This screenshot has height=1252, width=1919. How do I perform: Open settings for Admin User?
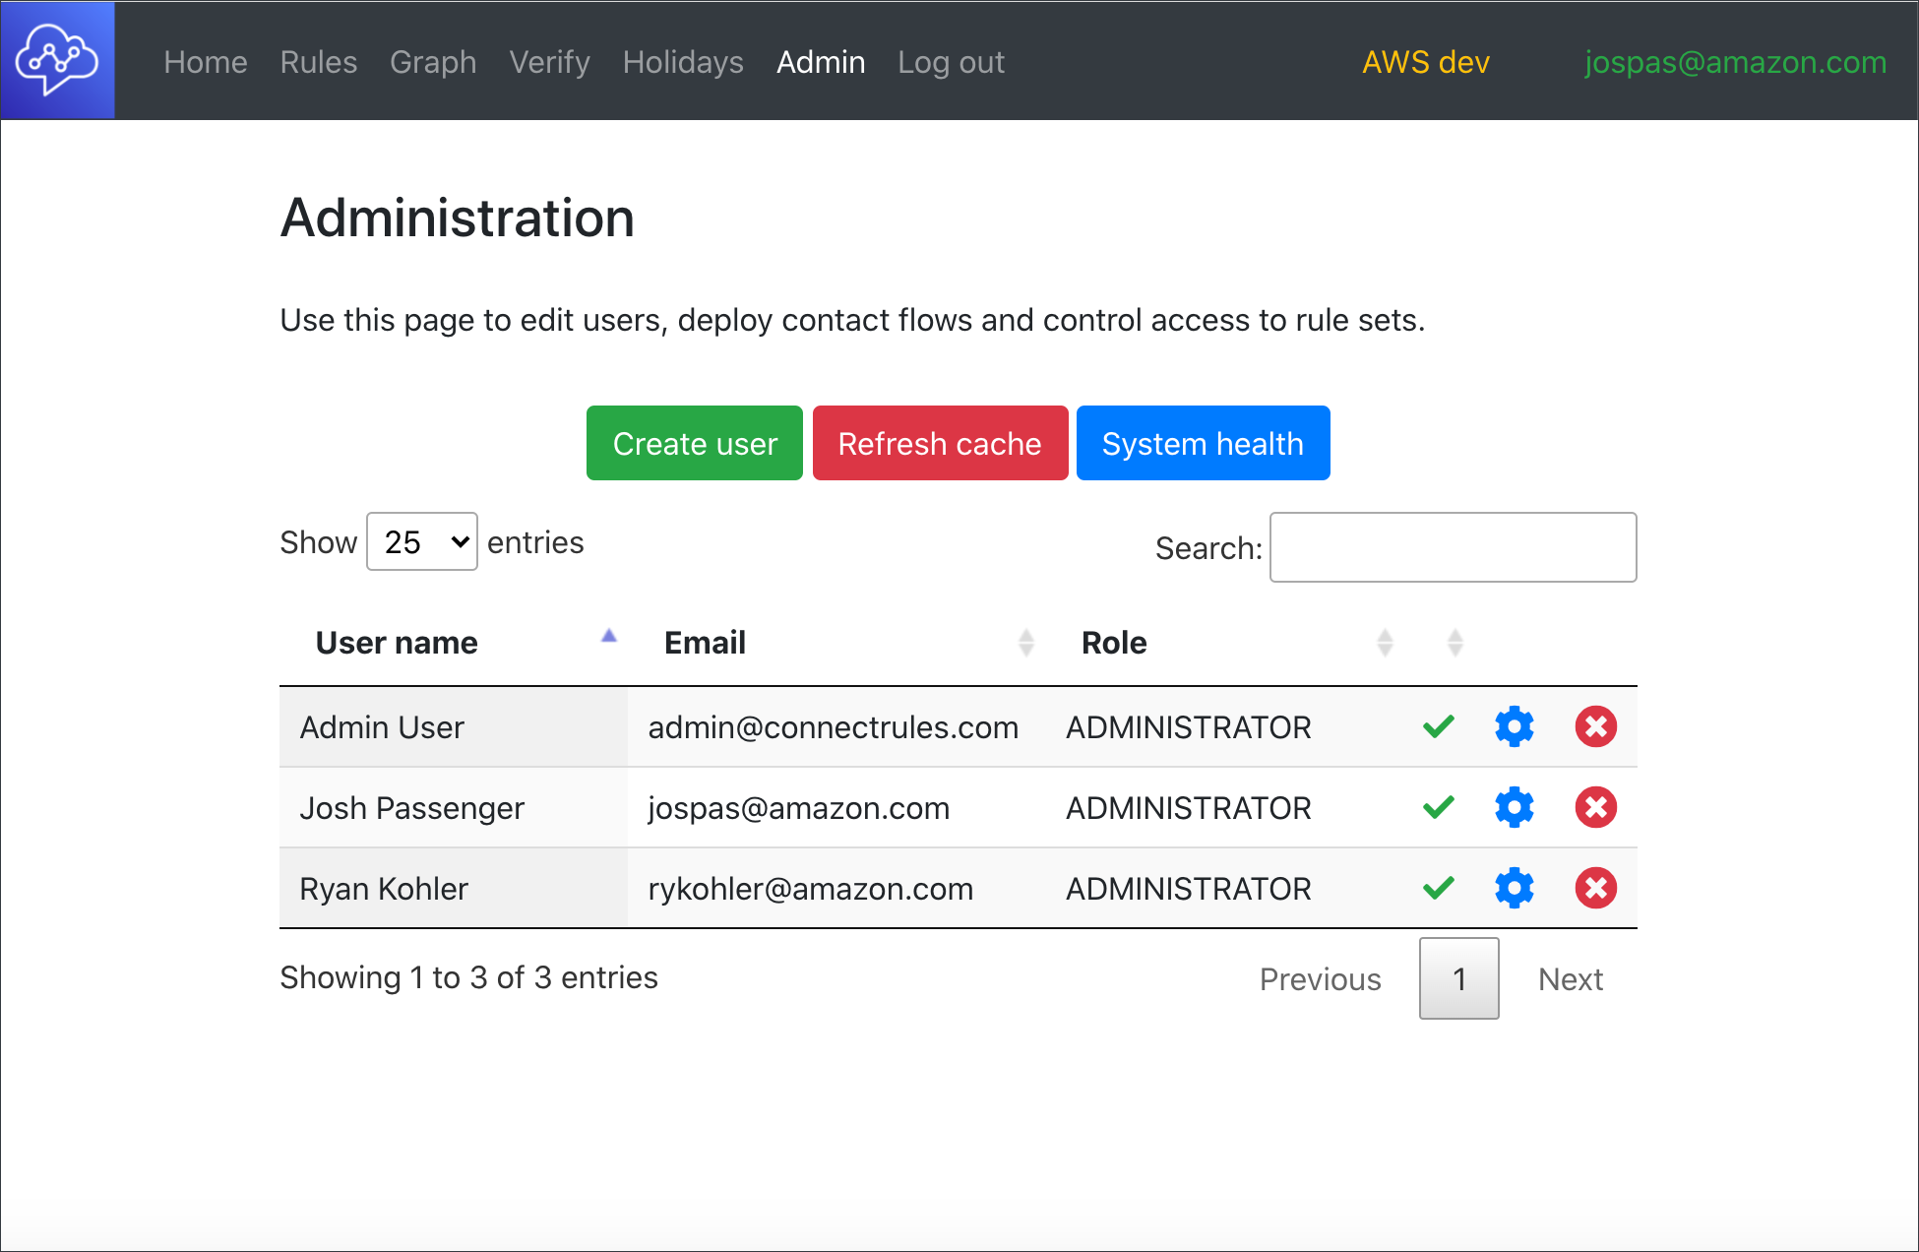point(1515,728)
